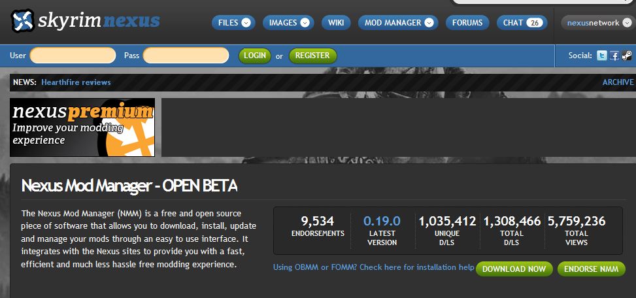Open the Facebook social icon

(614, 56)
